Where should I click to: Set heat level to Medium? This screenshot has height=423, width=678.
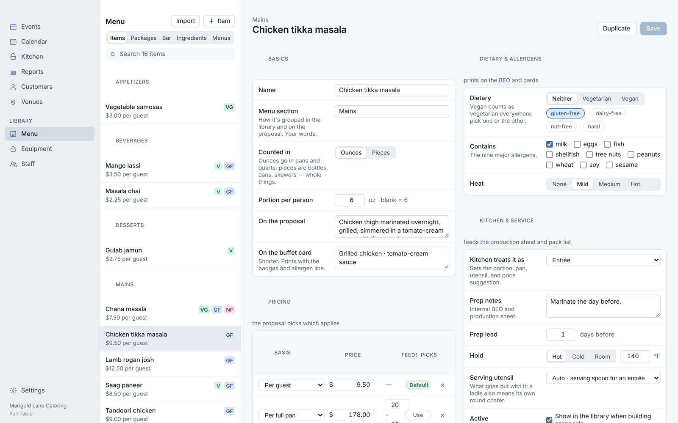click(x=609, y=184)
